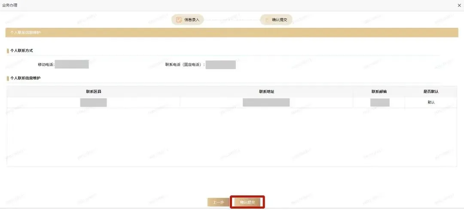
Task: Click the golden 个人联系信息维护 header bar
Action: tap(232, 33)
